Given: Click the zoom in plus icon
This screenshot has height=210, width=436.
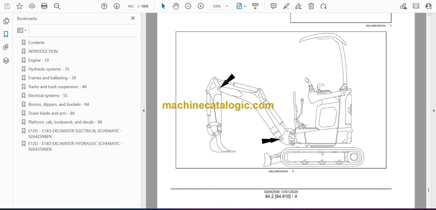Looking at the screenshot, I should point(201,6).
